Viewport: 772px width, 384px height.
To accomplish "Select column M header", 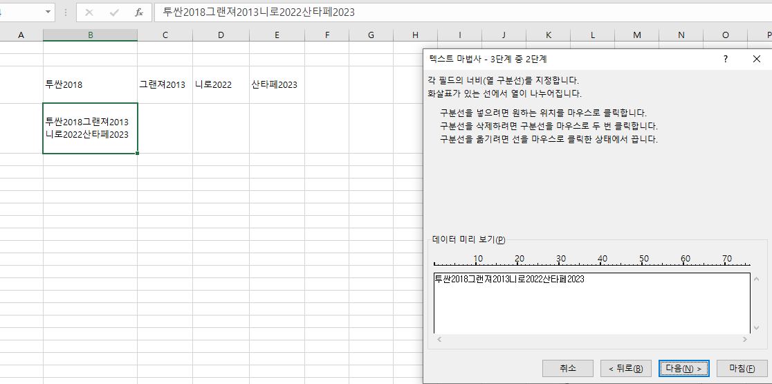I will [x=637, y=35].
